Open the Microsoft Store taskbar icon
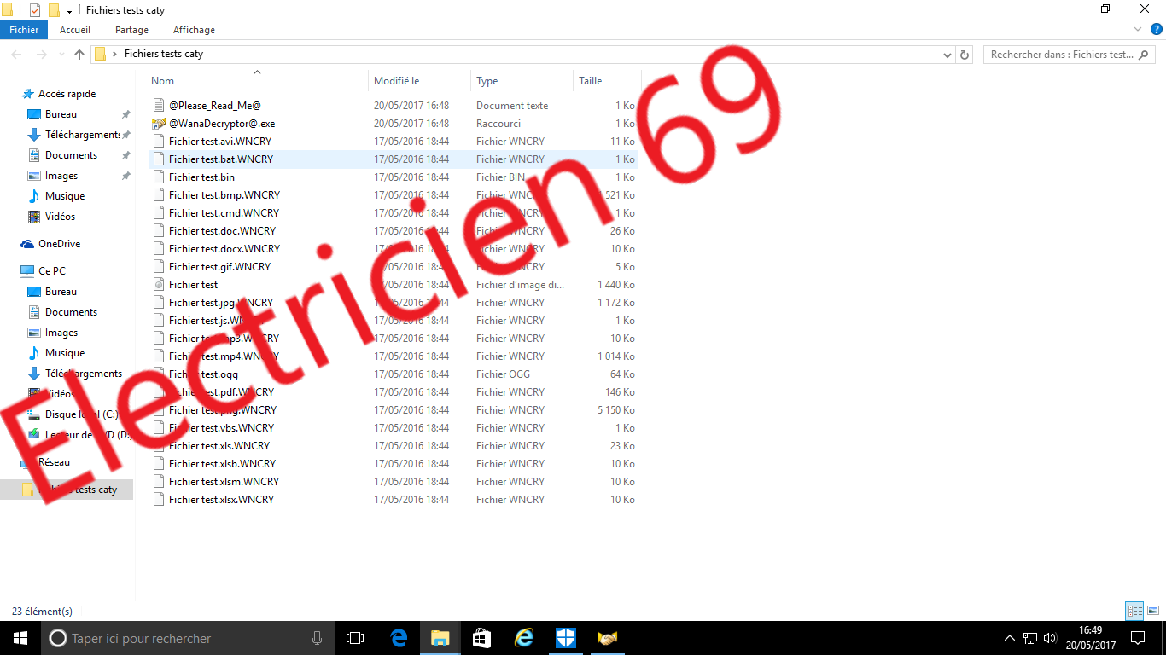The width and height of the screenshot is (1166, 655). [482, 638]
